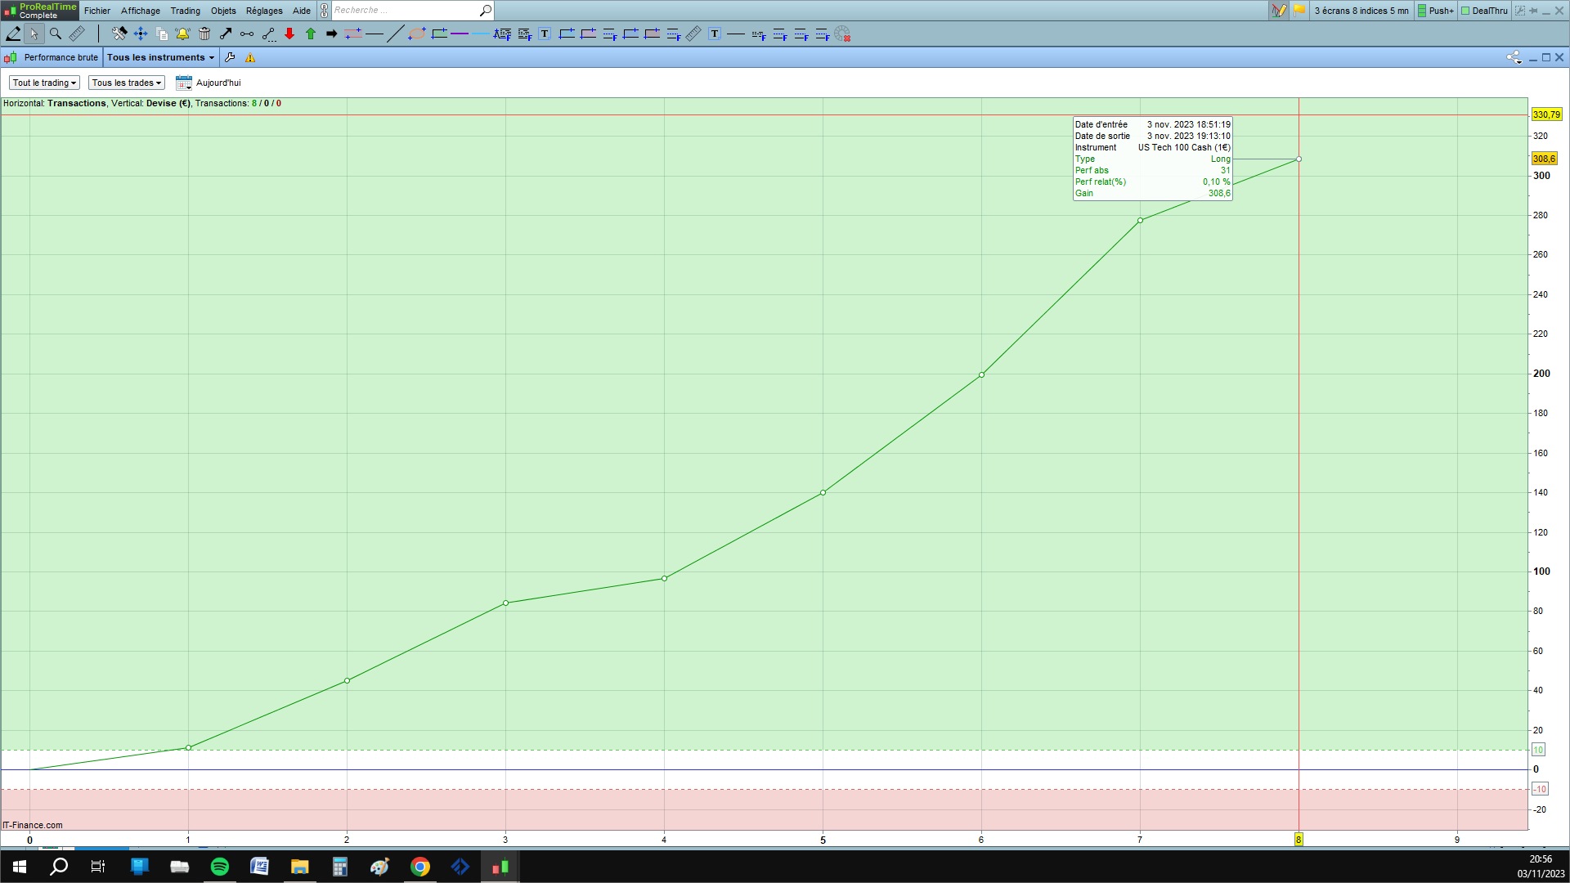Open the Réglages menu

click(264, 11)
